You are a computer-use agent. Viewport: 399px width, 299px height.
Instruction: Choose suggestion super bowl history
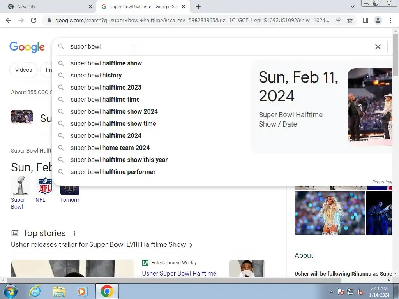(96, 76)
